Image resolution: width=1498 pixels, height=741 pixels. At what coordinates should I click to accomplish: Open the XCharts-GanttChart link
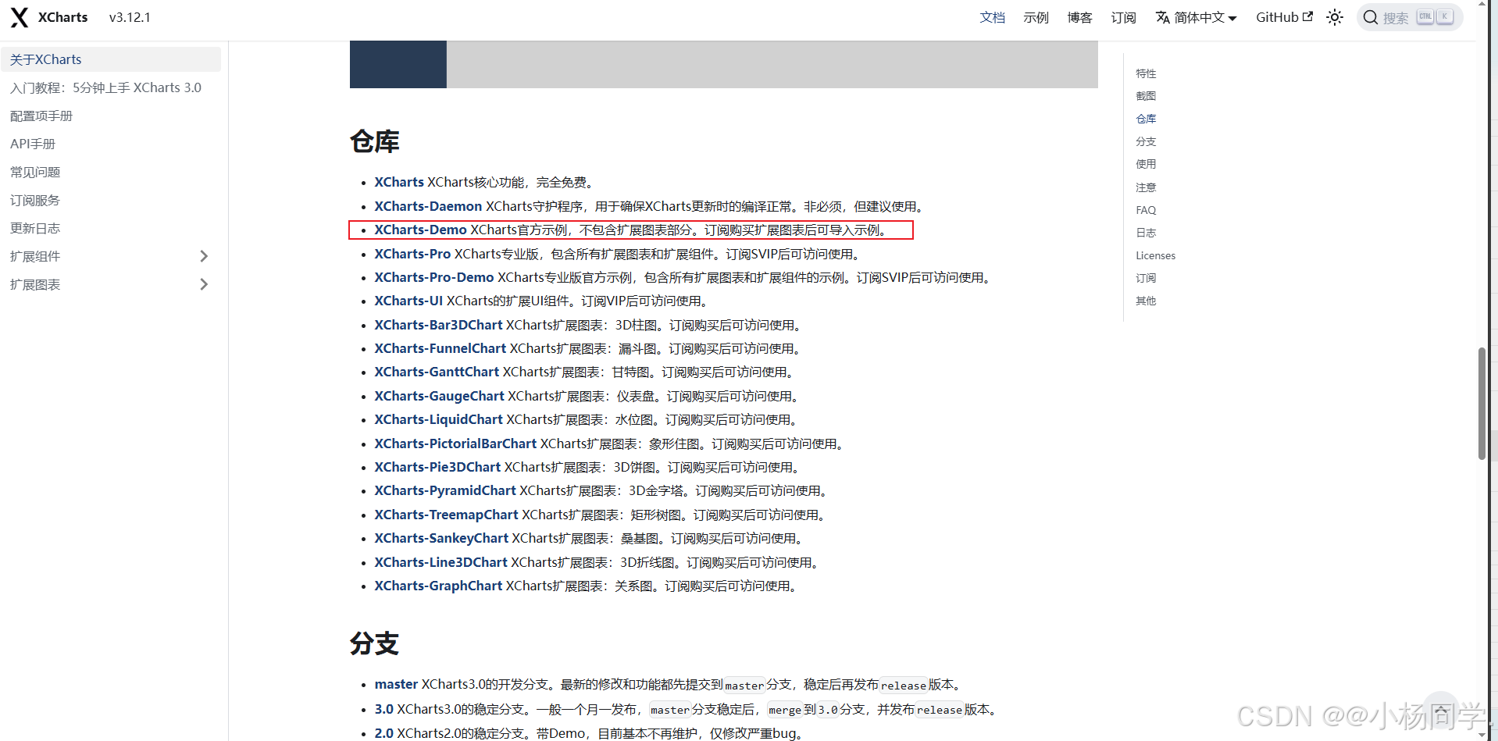pyautogui.click(x=437, y=372)
